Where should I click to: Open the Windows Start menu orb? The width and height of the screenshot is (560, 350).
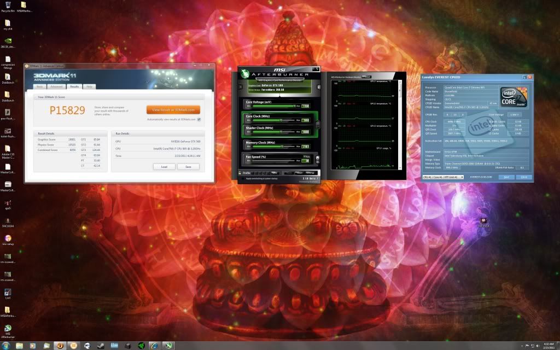pos(5,346)
